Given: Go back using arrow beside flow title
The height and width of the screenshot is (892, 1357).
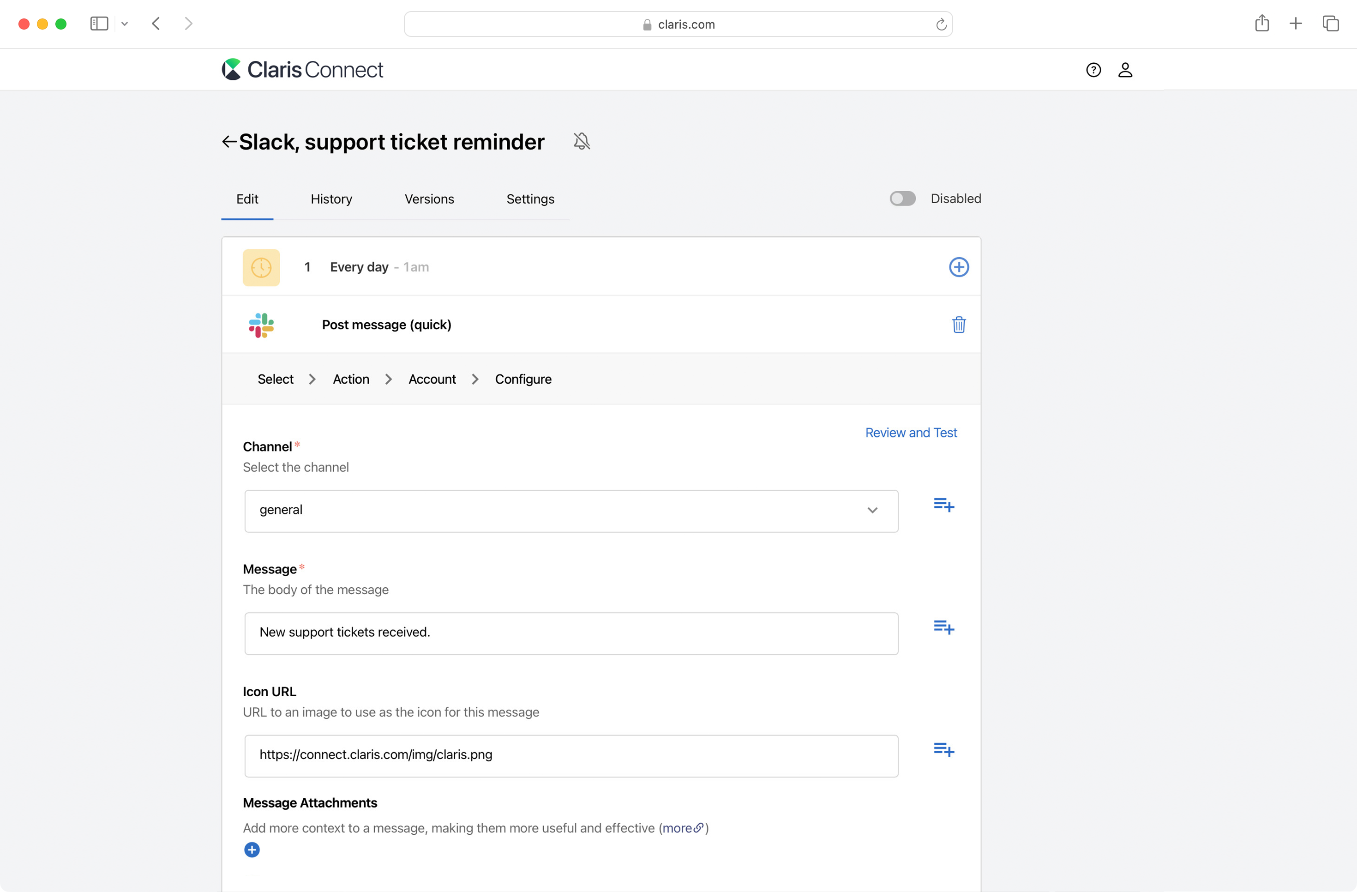Looking at the screenshot, I should point(228,141).
